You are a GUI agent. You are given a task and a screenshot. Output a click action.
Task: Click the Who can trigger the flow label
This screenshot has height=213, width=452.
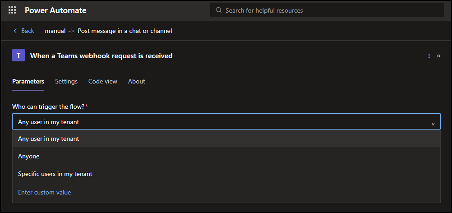pyautogui.click(x=48, y=106)
